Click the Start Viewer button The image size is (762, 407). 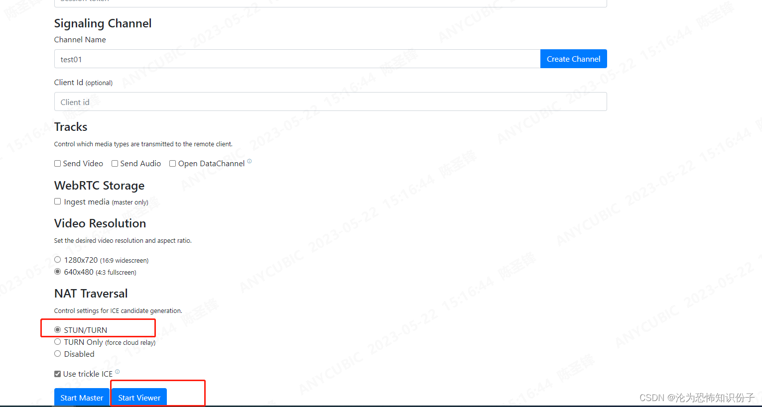pyautogui.click(x=138, y=398)
